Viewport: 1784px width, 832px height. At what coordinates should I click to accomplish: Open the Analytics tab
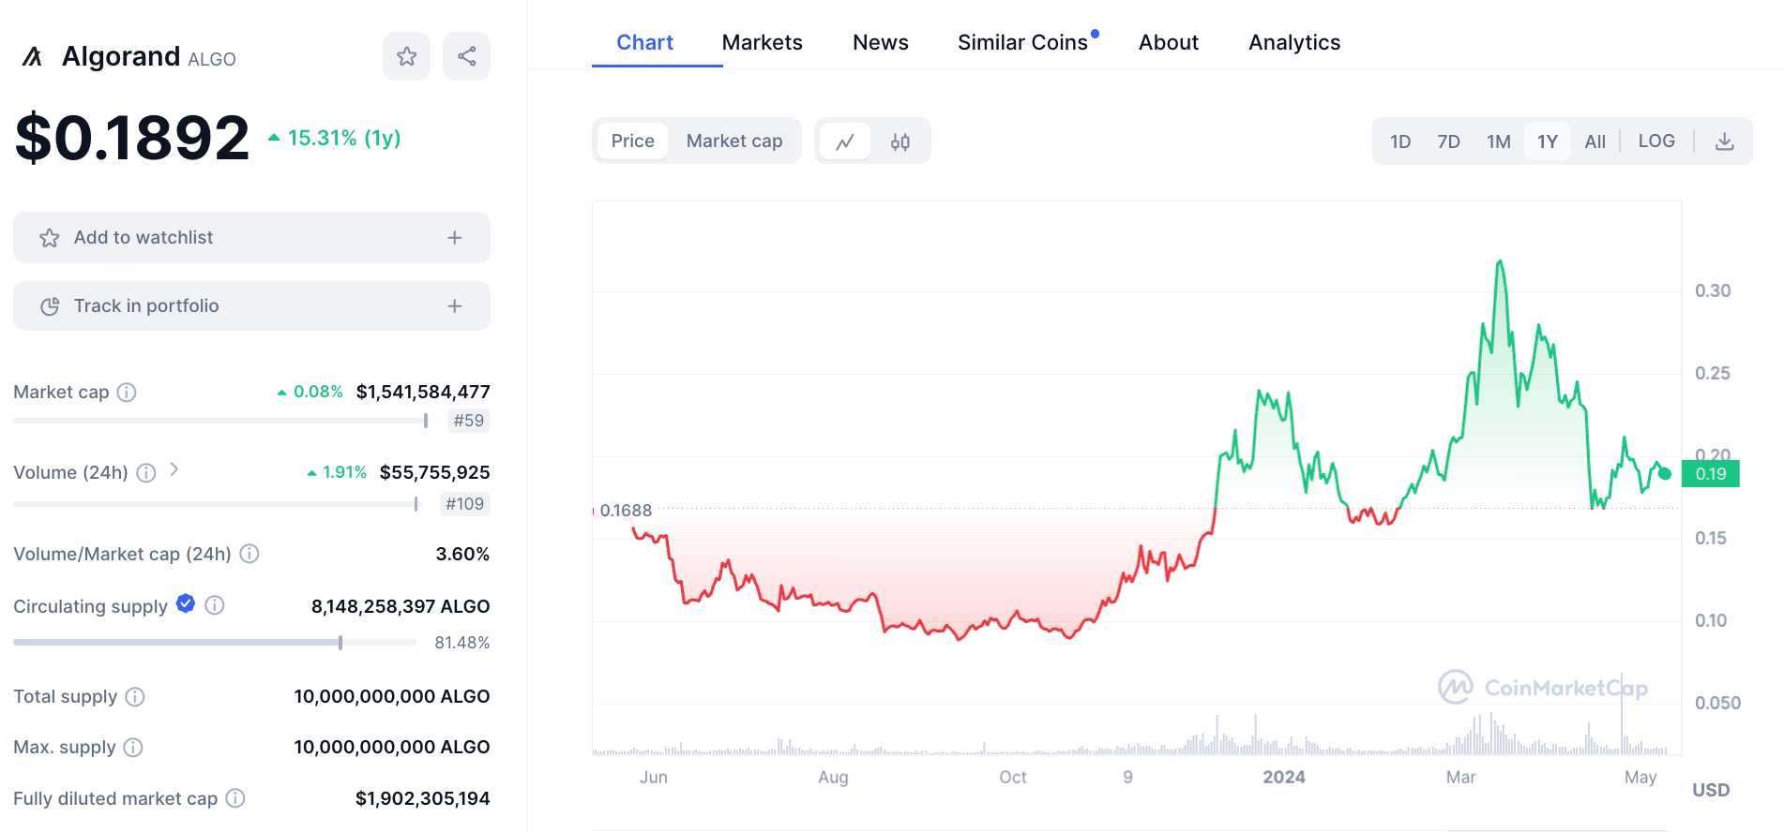tap(1293, 43)
